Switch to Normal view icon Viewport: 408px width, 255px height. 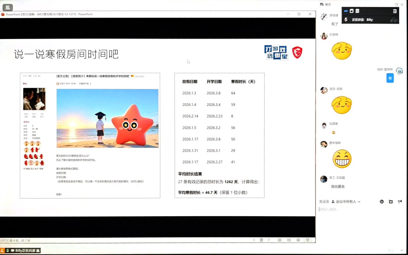[279, 240]
